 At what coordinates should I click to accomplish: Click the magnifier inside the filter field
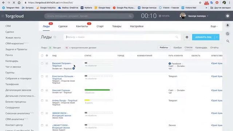click(177, 37)
